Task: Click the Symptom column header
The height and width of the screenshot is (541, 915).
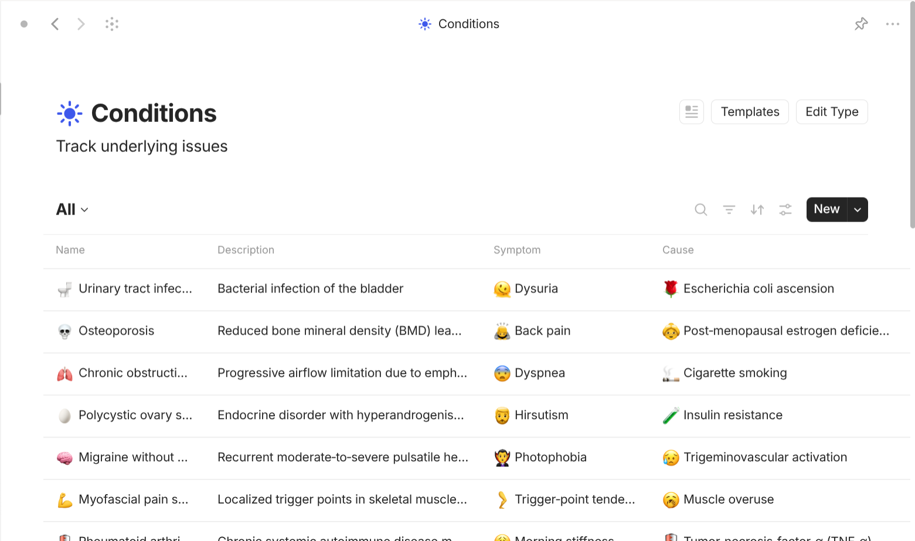Action: coord(517,250)
